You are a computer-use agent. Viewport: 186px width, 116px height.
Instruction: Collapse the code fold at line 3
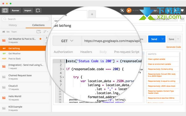(x=63, y=69)
